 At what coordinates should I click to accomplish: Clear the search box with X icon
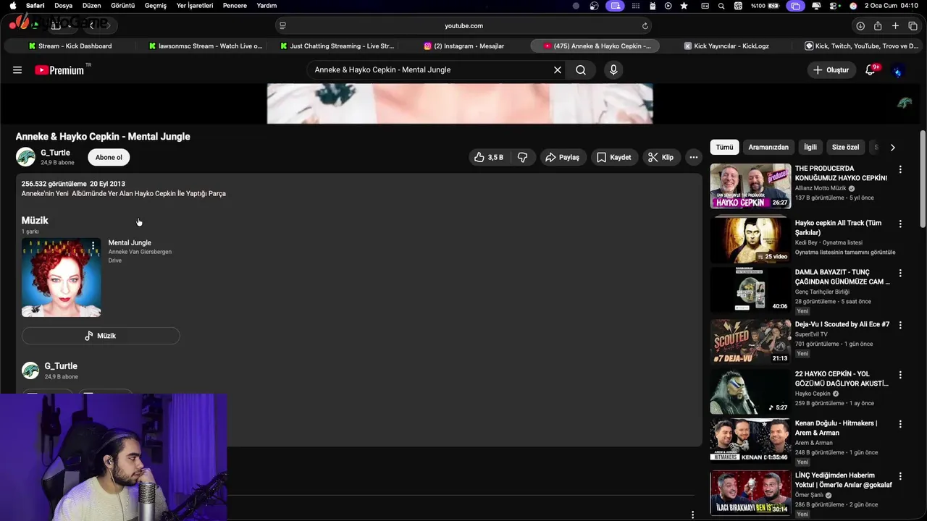[558, 70]
